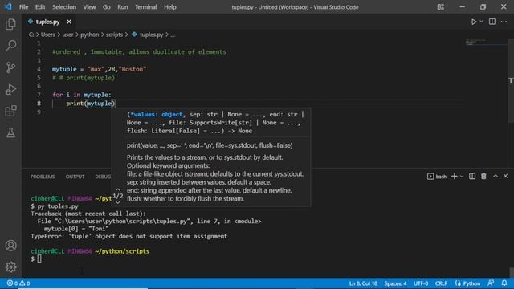The image size is (514, 289).
Task: Maximize the panel with up chevron
Action: point(496,177)
